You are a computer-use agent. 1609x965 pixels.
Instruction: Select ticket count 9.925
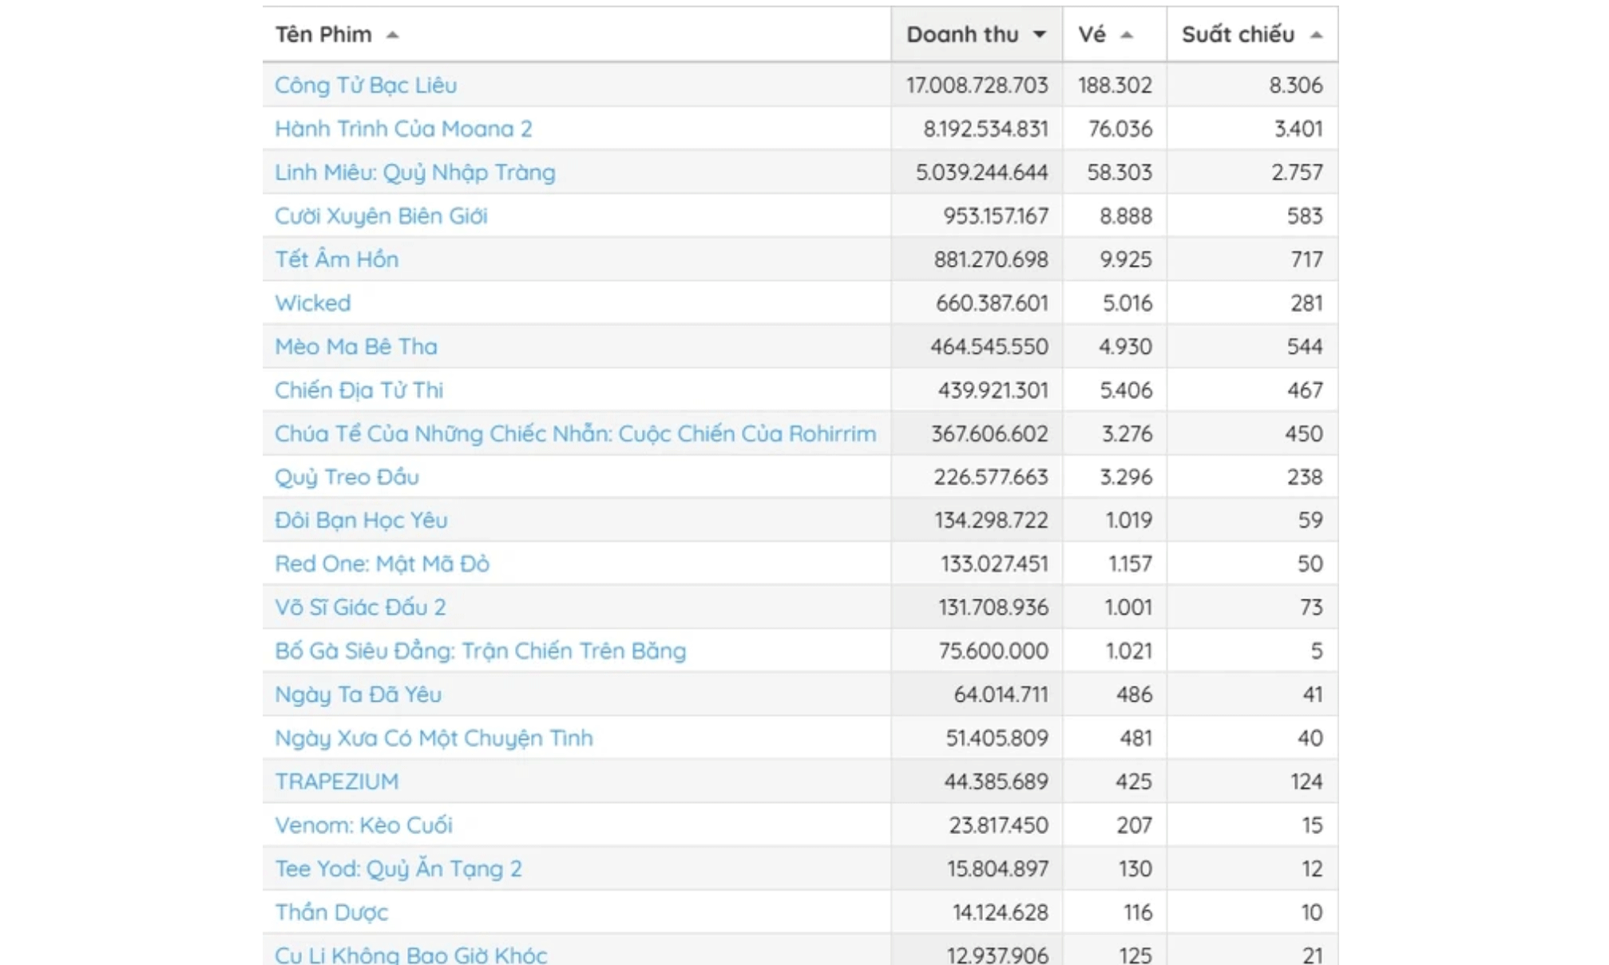pos(1126,259)
